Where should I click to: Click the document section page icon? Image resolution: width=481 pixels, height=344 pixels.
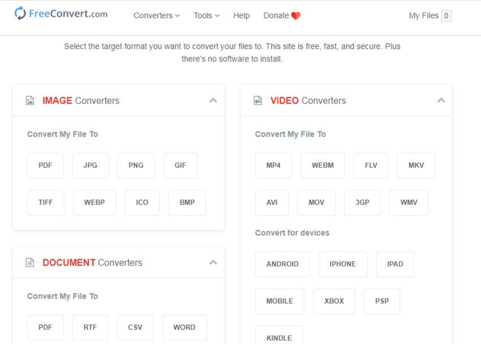(30, 263)
